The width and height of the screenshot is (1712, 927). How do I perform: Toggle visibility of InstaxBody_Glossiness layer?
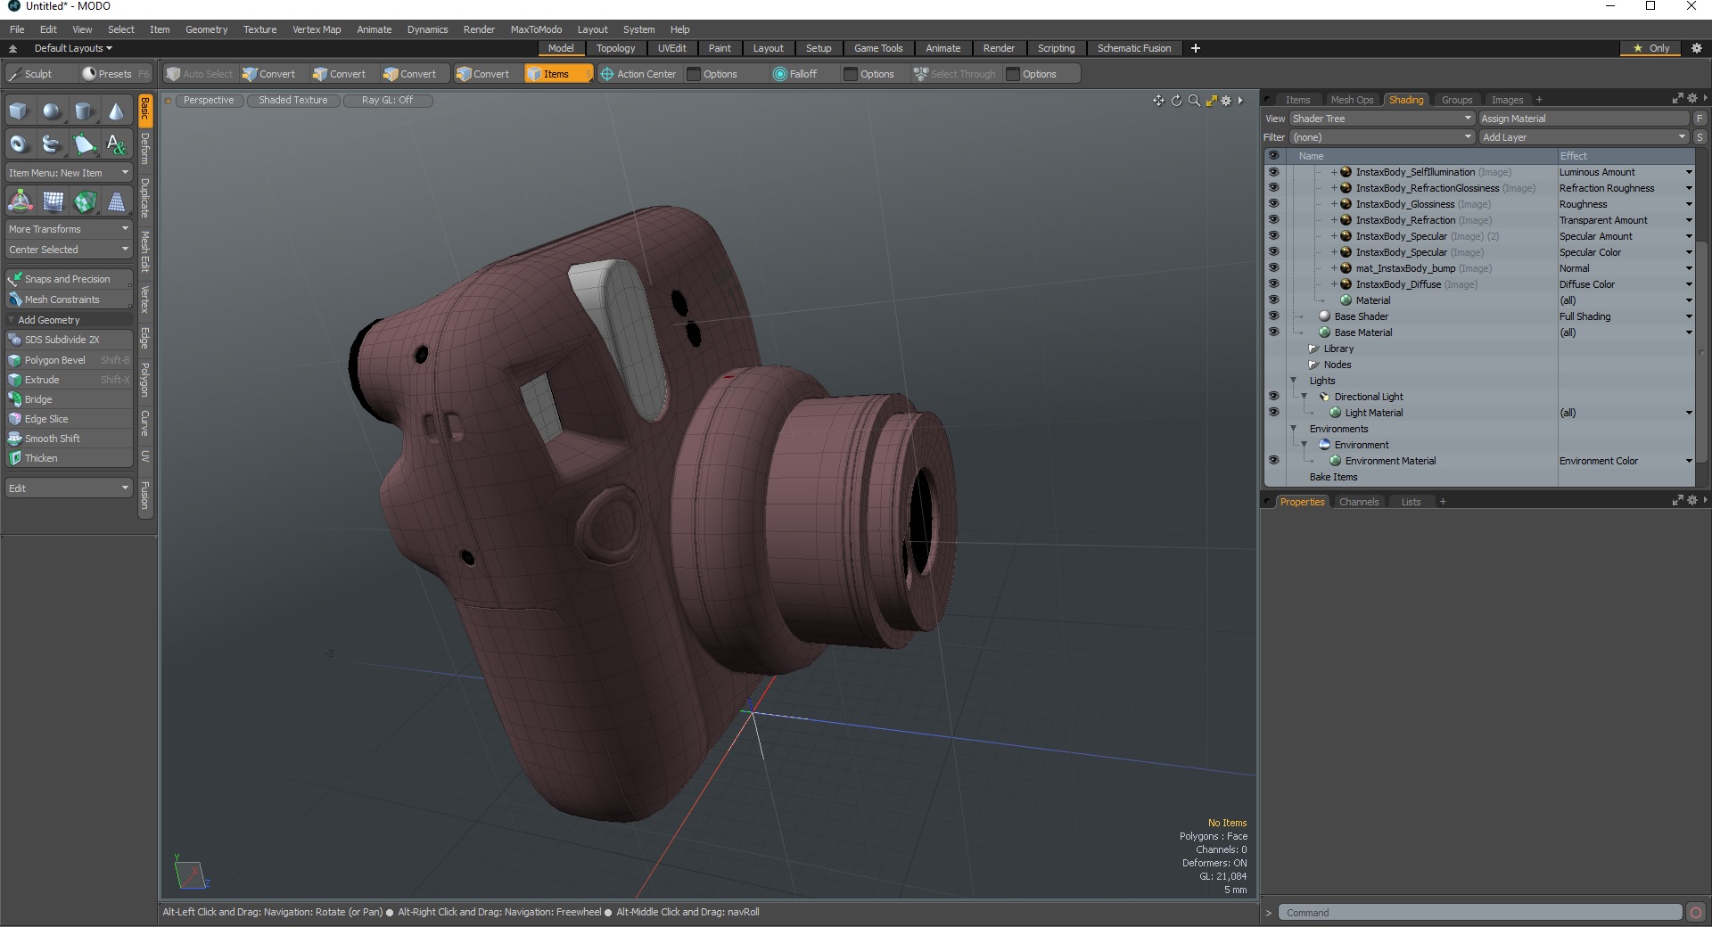1273,204
